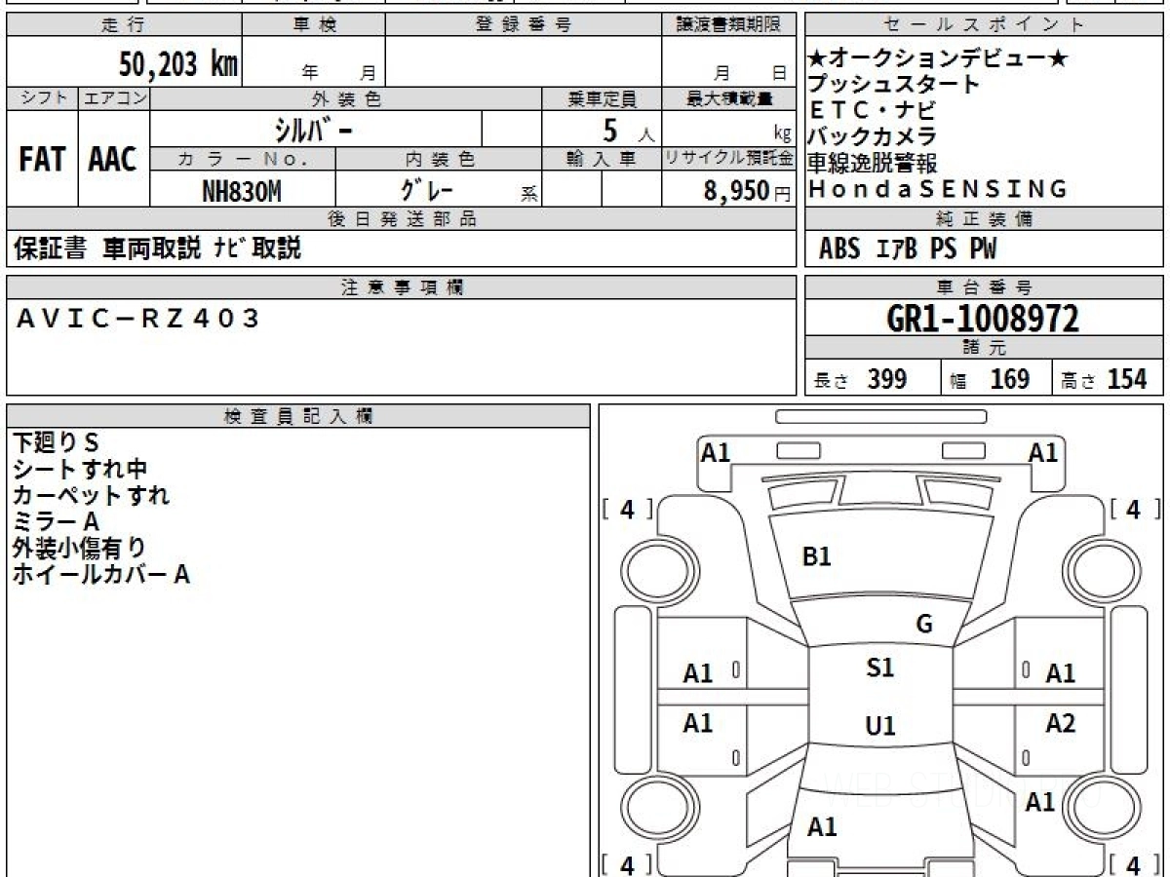1170x877 pixels.
Task: Click the length value 399
Action: point(887,380)
